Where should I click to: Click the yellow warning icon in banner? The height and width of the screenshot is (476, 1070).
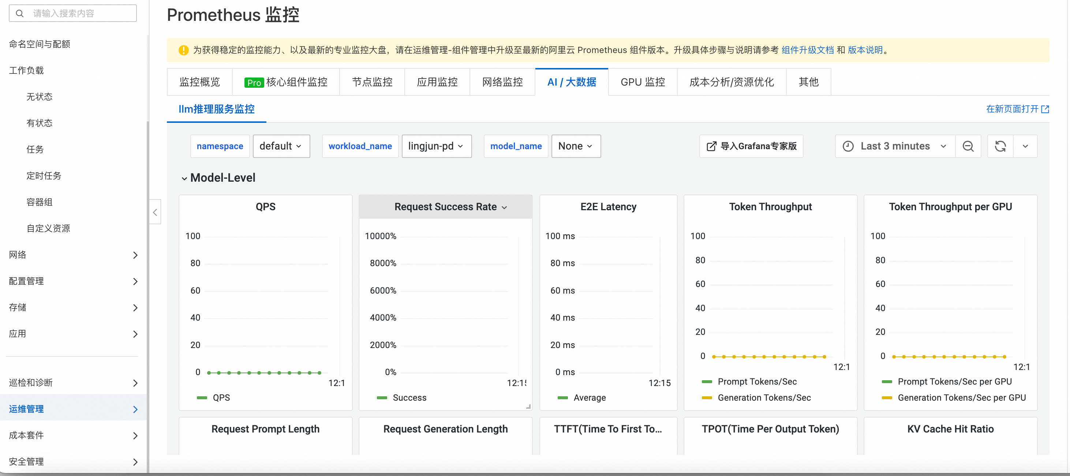coord(183,50)
